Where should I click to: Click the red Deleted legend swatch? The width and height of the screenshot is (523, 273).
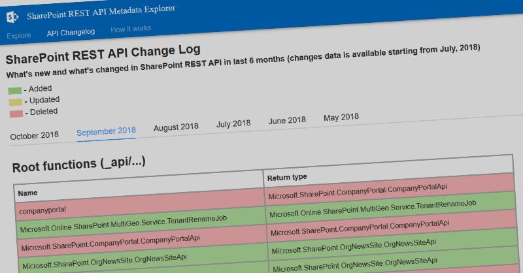click(x=15, y=113)
